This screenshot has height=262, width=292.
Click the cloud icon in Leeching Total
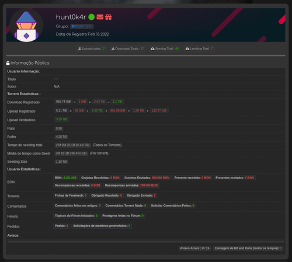click(x=187, y=49)
